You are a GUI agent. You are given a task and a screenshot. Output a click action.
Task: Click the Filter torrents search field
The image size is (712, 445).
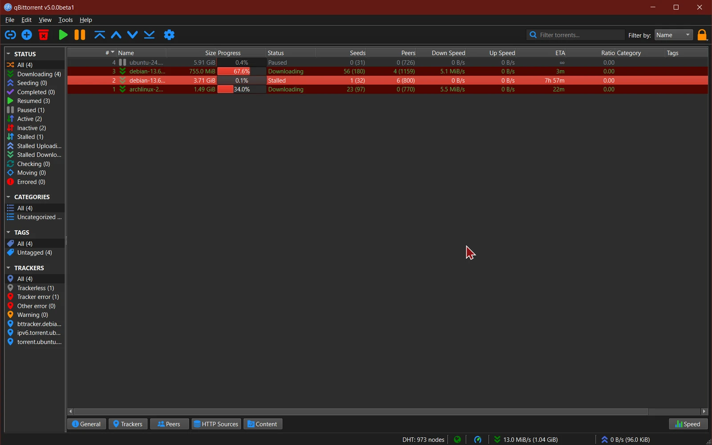coord(575,35)
